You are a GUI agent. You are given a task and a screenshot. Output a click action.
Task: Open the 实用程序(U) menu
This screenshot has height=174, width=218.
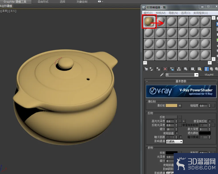point(201,13)
